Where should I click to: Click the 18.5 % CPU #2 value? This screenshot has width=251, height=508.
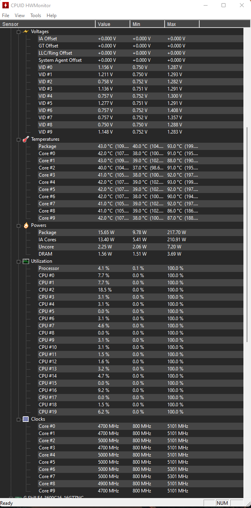(x=105, y=290)
